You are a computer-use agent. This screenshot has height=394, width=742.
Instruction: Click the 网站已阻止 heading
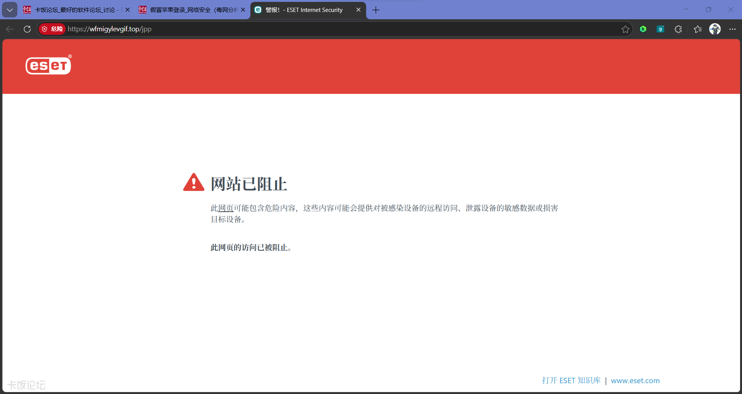[x=249, y=184]
